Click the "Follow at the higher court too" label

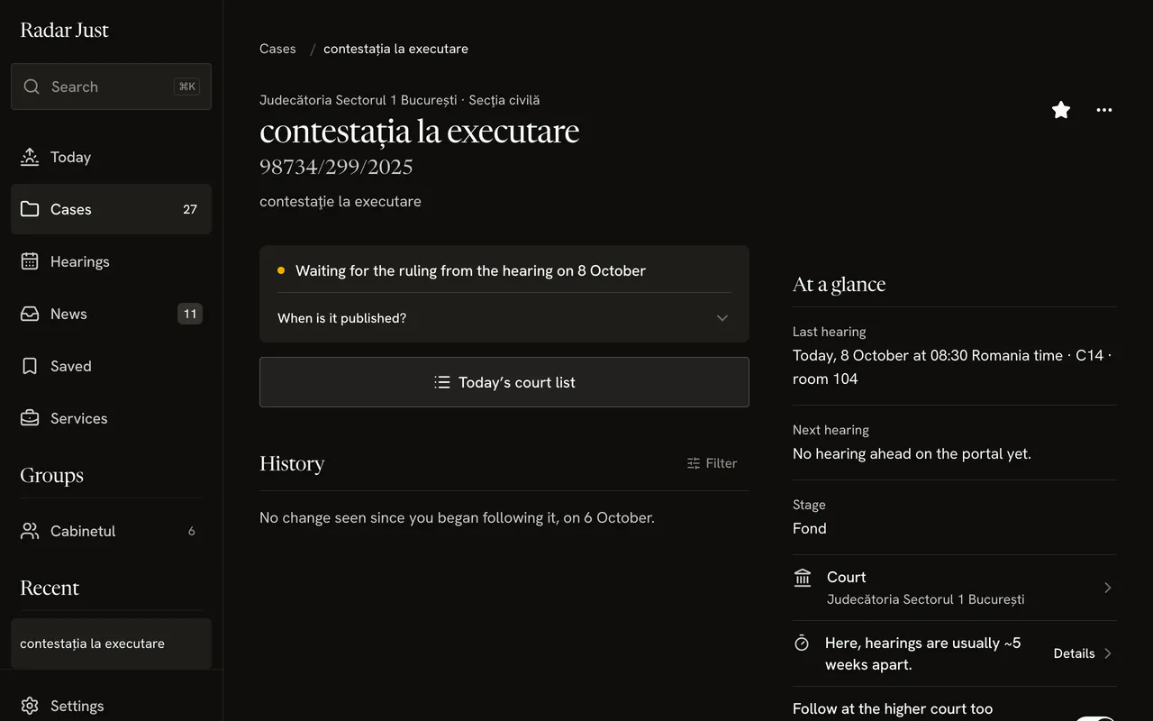click(893, 709)
